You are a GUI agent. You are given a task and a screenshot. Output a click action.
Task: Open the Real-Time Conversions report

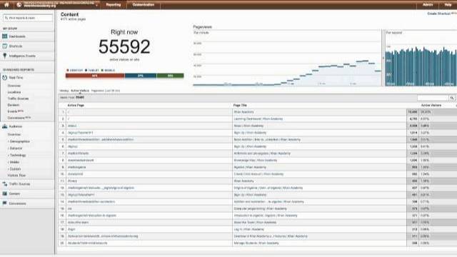pos(16,118)
